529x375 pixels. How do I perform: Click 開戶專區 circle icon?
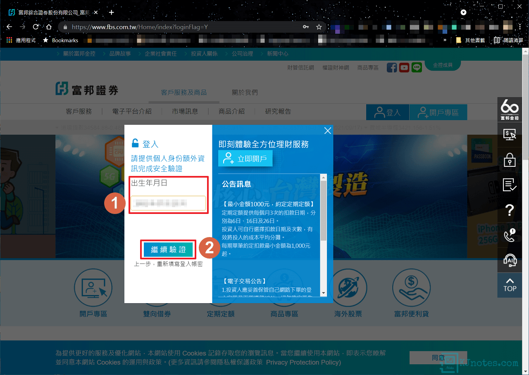click(93, 287)
